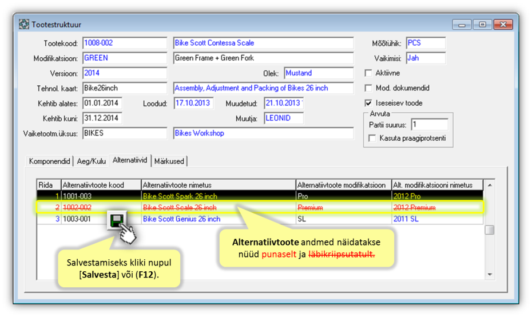
Task: Close the Tootestruktuur window
Action: (x=503, y=25)
